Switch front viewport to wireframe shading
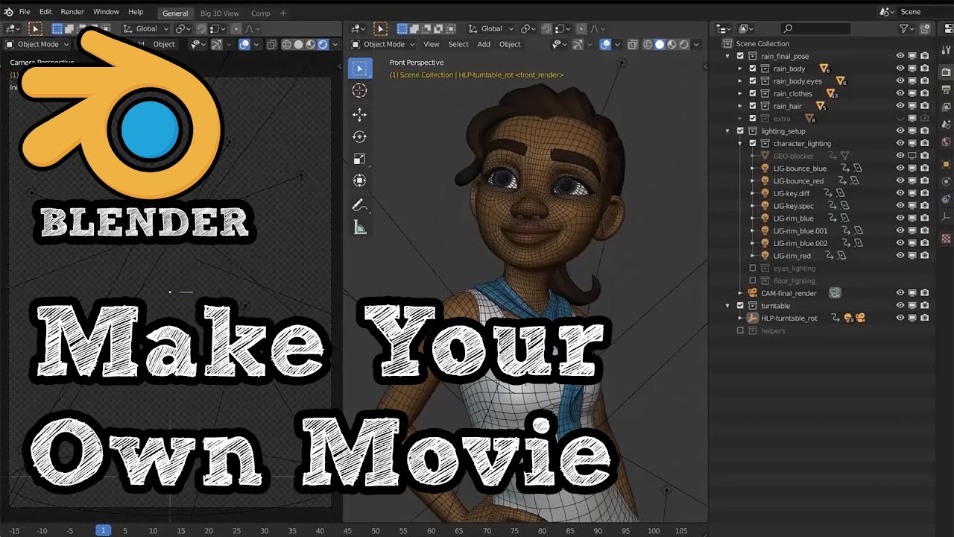Screen dimensions: 954x537 648,44
